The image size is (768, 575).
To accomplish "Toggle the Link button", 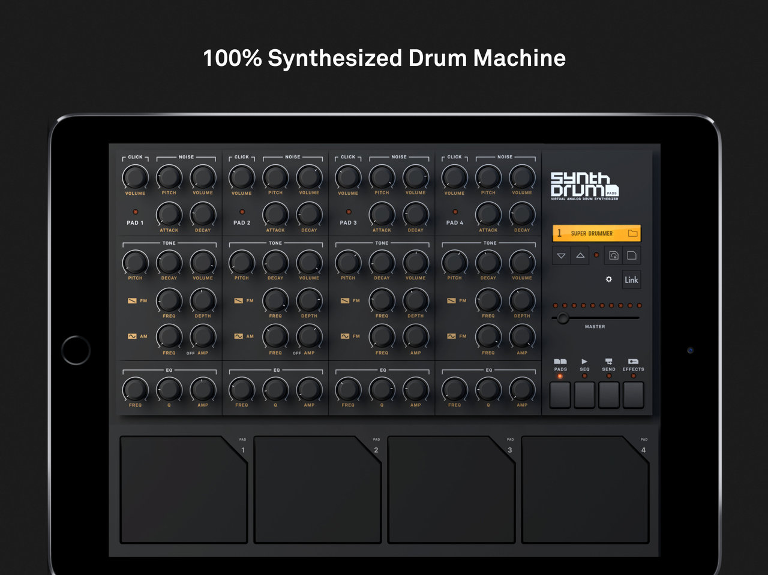I will [631, 279].
